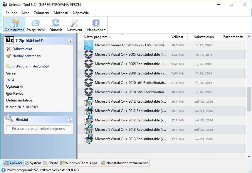252x173 pixels.
Task: Click Nainstalovat a zaznamenat button
Action: pos(125,163)
